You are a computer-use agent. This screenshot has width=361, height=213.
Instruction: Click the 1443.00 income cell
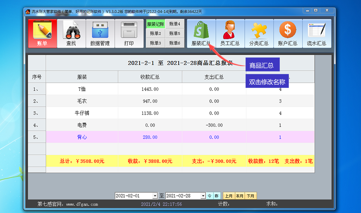pos(150,89)
